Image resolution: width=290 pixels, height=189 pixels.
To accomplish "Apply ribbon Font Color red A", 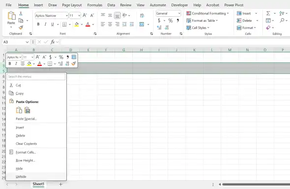I will [88, 24].
